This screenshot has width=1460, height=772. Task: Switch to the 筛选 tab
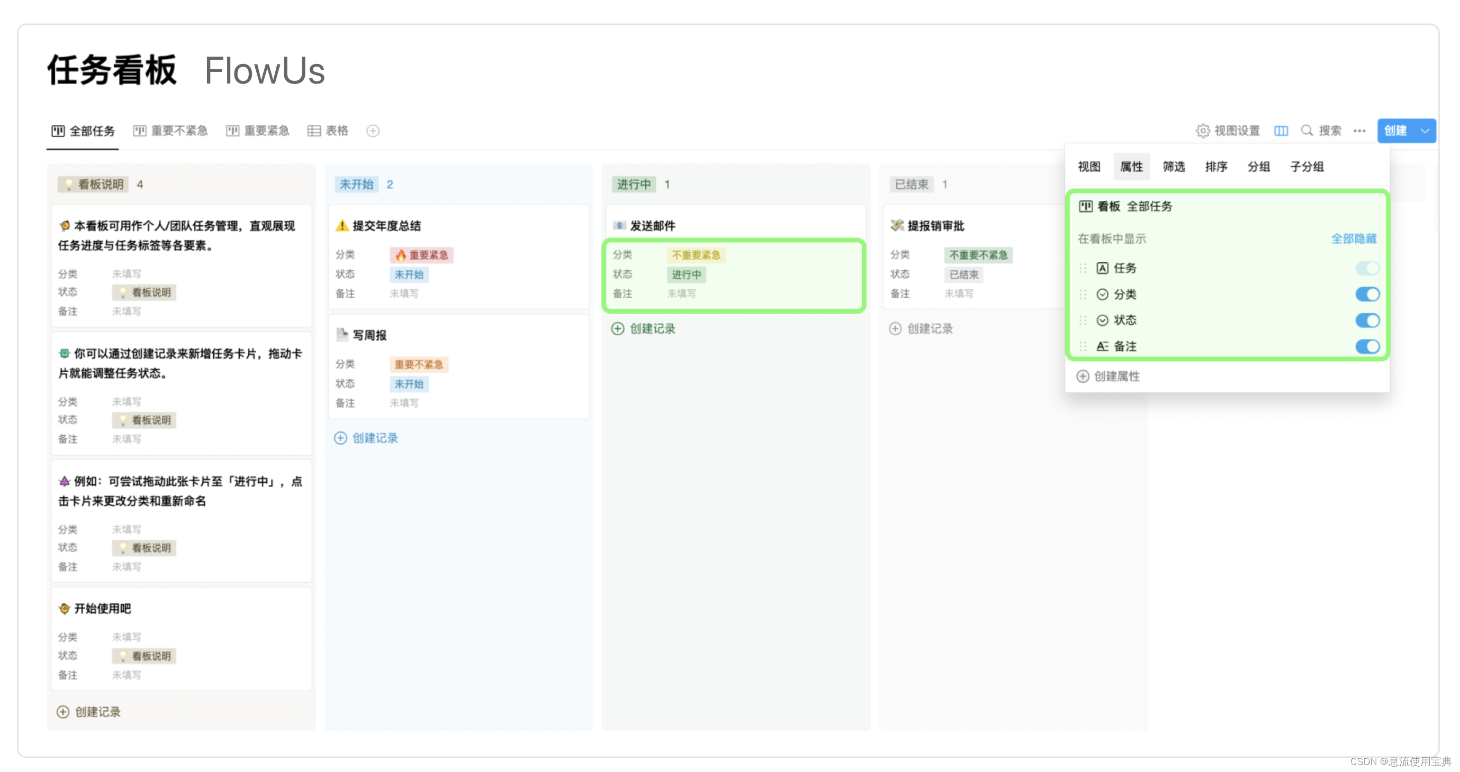pos(1173,167)
